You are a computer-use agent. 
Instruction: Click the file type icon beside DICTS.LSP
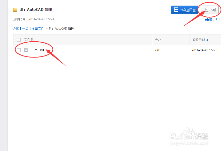click(26, 50)
